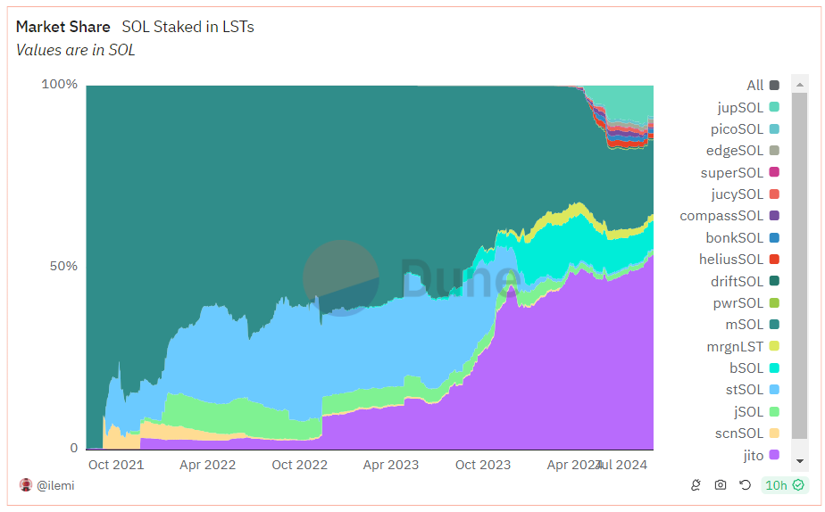Click the mSOL teal swatch
The height and width of the screenshot is (512, 825).
(x=774, y=325)
